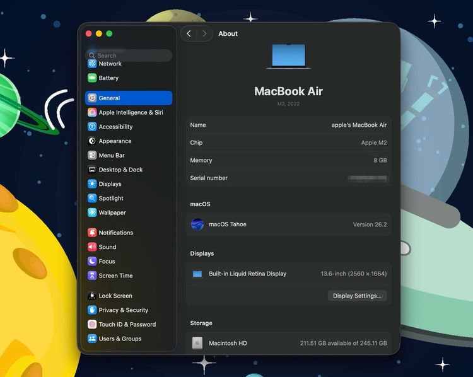Screen dimensions: 473x377
Task: Click the "macOS Tahoe" label
Action: click(228, 224)
